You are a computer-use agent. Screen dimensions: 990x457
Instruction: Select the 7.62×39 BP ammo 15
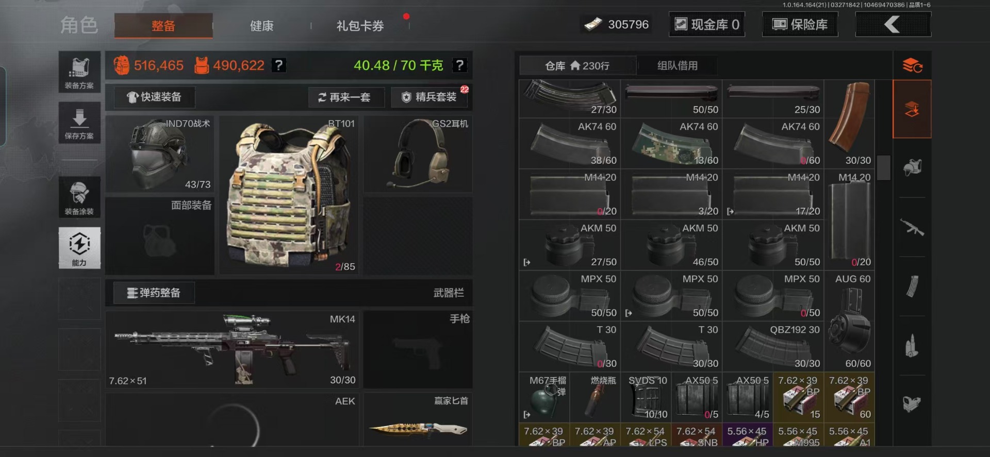click(x=798, y=397)
